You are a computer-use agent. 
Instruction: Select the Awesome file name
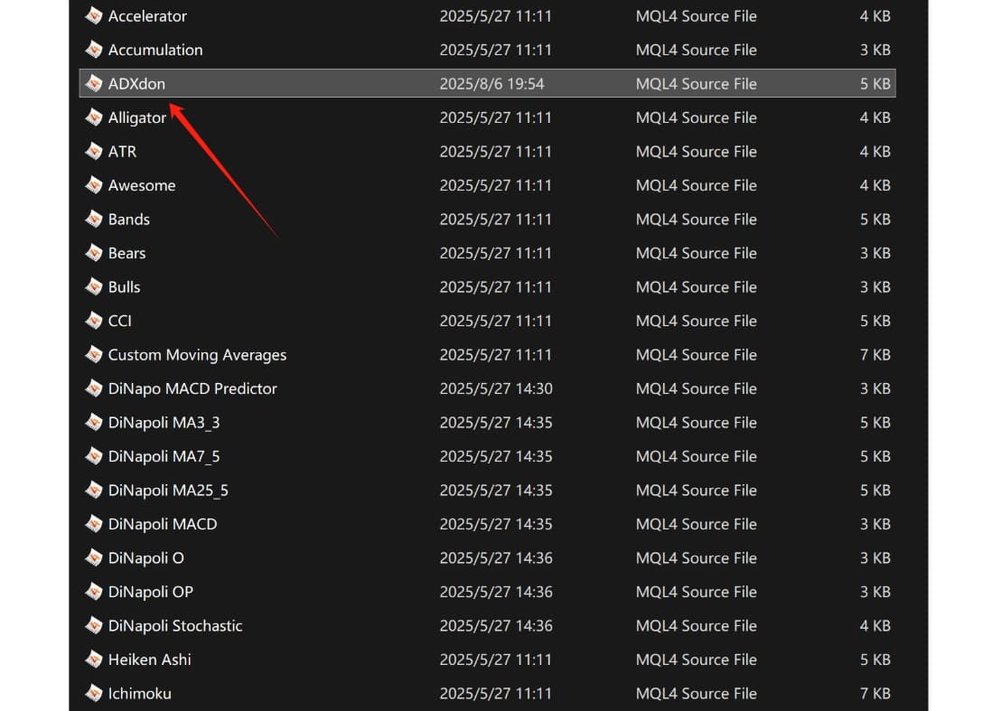[142, 185]
